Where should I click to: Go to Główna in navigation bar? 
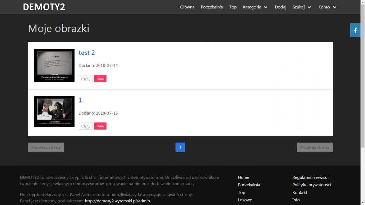tap(187, 7)
